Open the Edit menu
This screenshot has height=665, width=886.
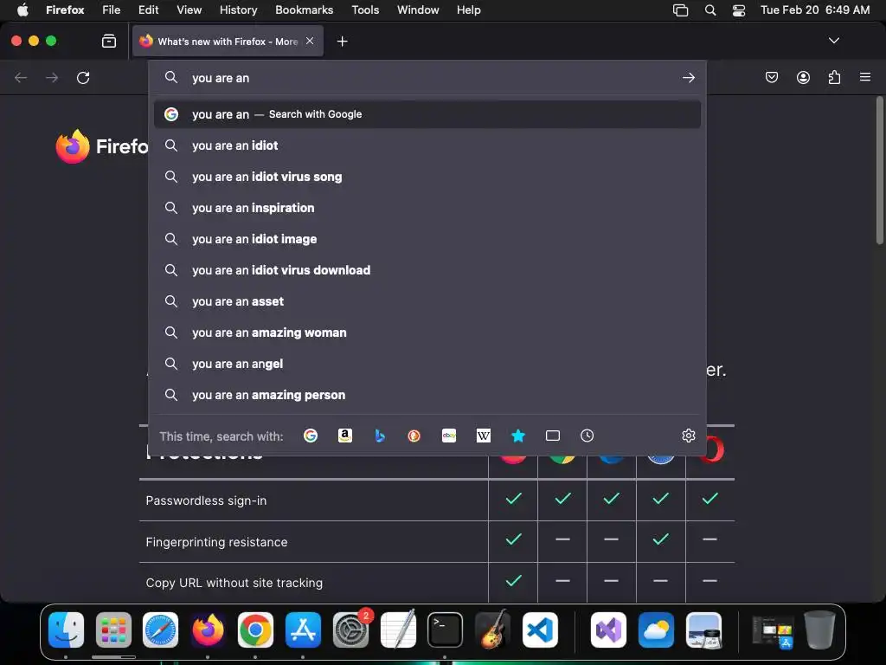pos(148,10)
